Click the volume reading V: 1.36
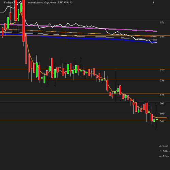 click(164, 151)
